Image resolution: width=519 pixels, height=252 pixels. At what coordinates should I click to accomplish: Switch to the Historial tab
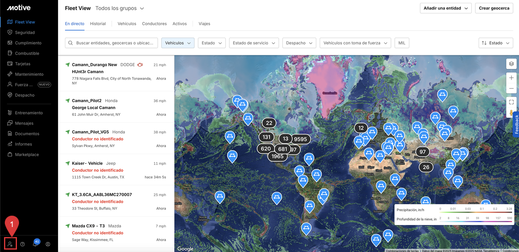[x=98, y=24]
